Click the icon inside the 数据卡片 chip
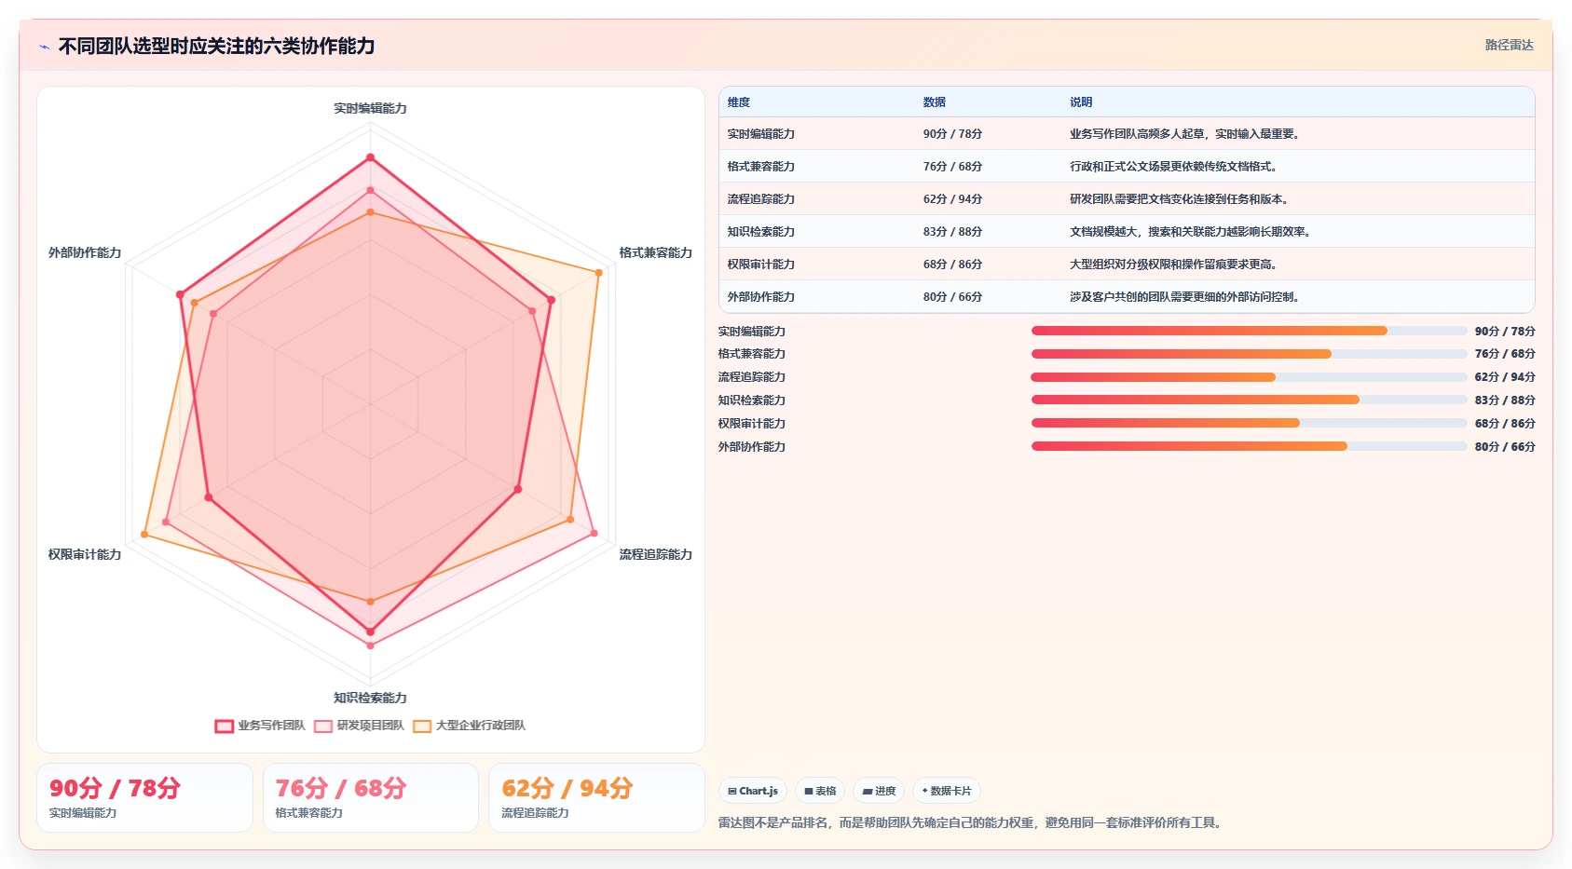Image resolution: width=1572 pixels, height=869 pixels. point(924,791)
